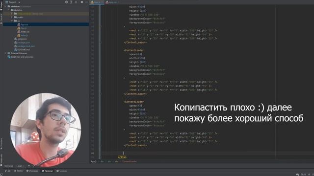The width and height of the screenshot is (314, 176).
Task: Click the README.md file icon
Action: (15, 50)
